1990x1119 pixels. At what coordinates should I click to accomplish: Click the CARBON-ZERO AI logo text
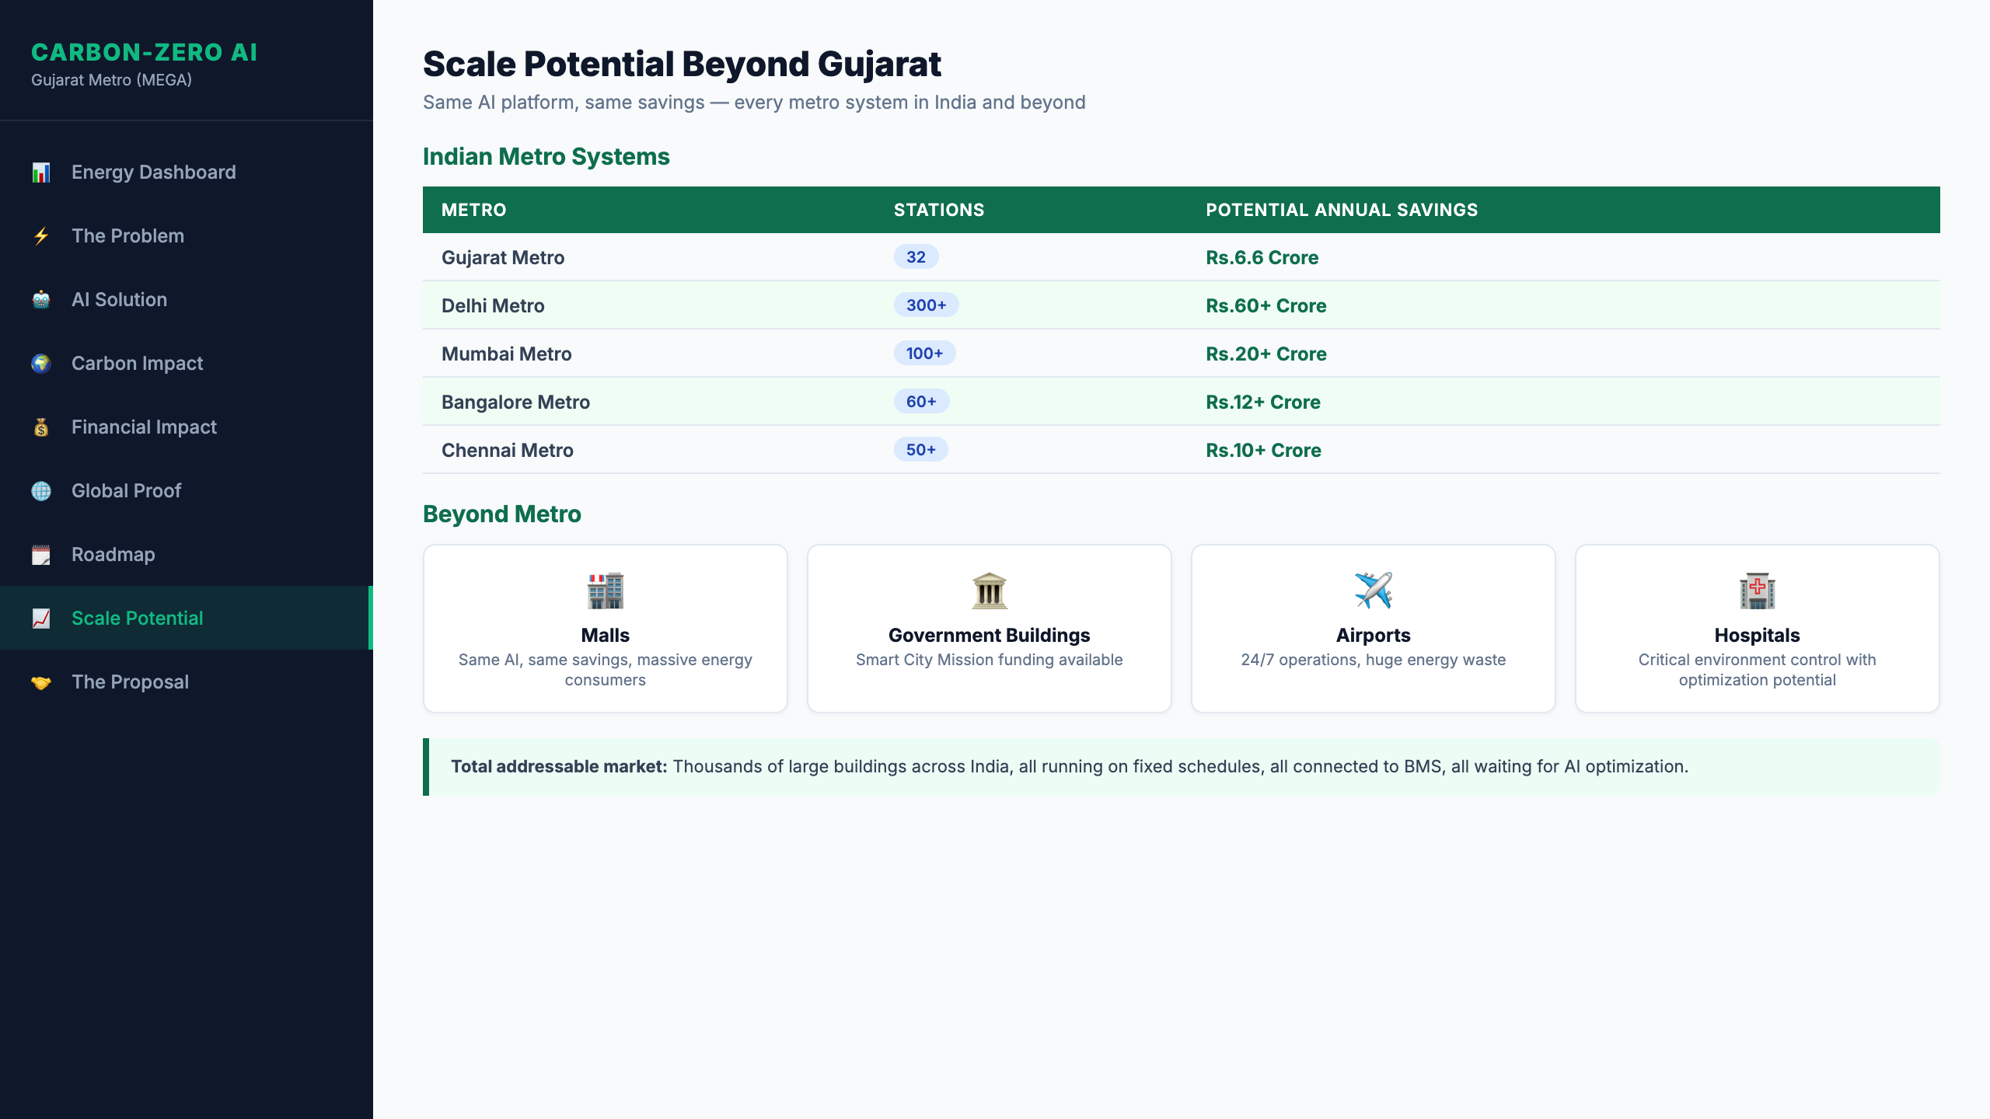click(145, 52)
